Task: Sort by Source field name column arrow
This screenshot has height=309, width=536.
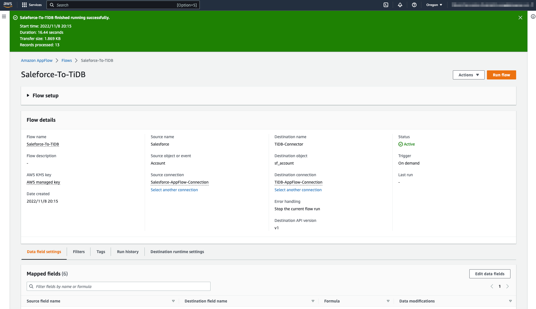Action: pos(173,301)
